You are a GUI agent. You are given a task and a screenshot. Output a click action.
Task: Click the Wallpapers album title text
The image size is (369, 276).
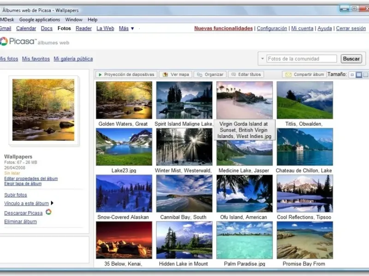click(18, 156)
